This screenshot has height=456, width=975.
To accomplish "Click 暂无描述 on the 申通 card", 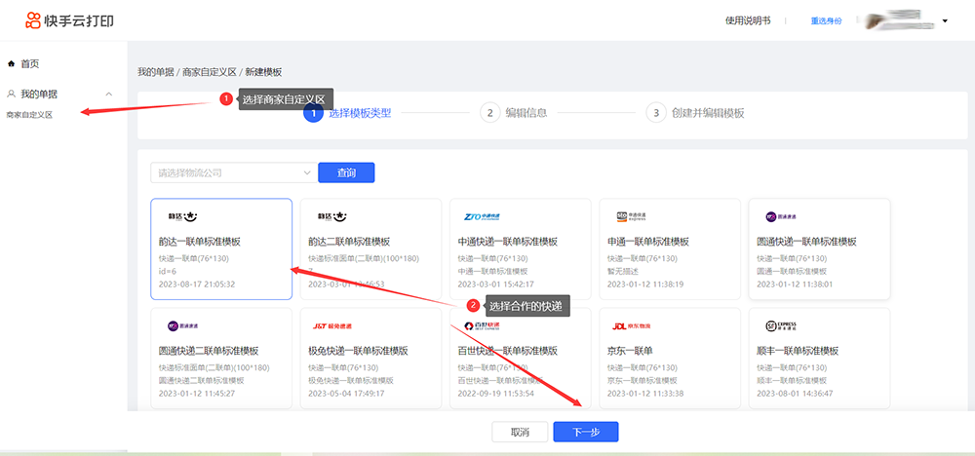I will click(x=623, y=272).
